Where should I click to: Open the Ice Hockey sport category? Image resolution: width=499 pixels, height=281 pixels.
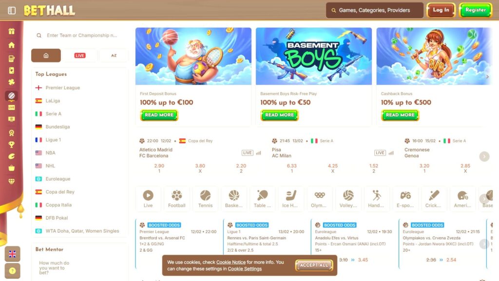290,199
